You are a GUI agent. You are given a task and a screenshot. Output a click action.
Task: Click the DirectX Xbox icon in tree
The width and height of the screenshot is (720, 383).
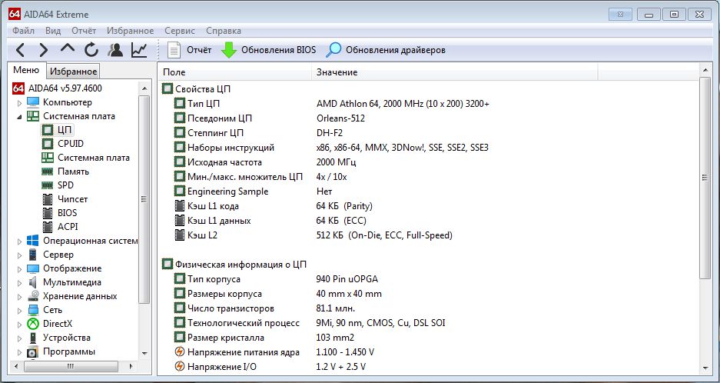tap(33, 324)
